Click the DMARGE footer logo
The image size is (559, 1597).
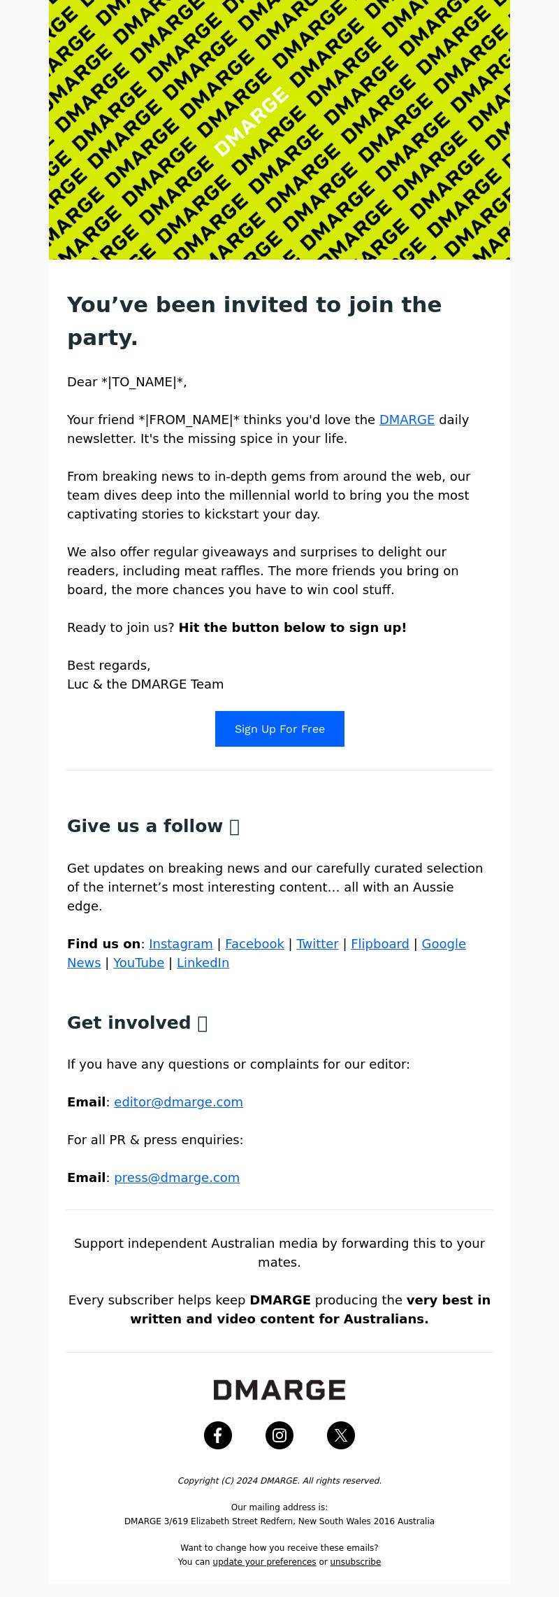pyautogui.click(x=279, y=1390)
